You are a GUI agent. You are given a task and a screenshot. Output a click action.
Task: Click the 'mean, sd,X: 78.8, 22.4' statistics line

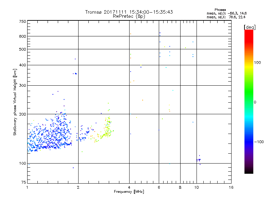click(x=226, y=17)
